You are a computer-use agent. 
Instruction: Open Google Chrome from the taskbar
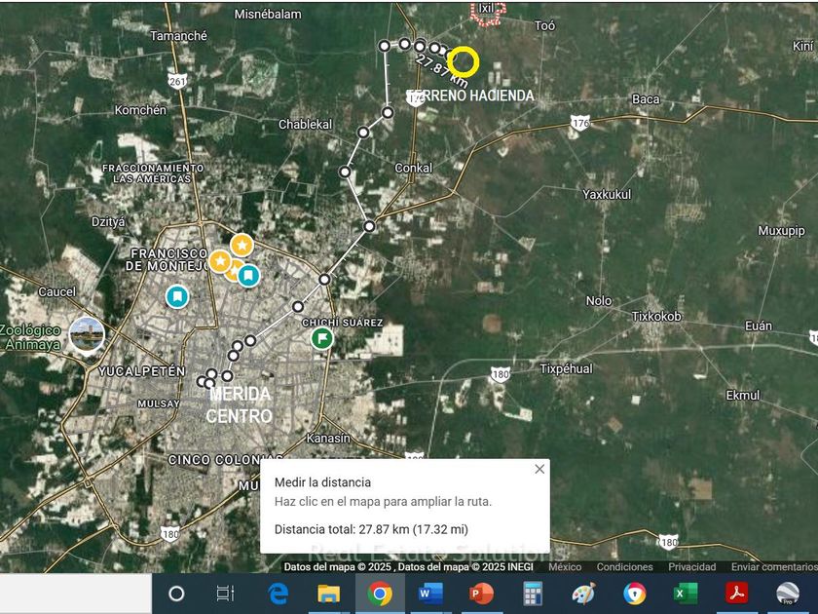coord(380,594)
